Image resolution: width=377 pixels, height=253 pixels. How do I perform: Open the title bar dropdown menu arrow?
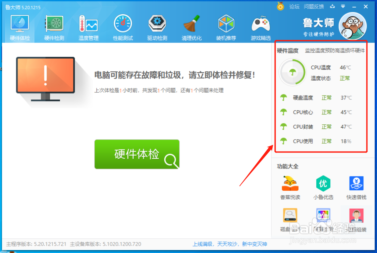[343, 7]
